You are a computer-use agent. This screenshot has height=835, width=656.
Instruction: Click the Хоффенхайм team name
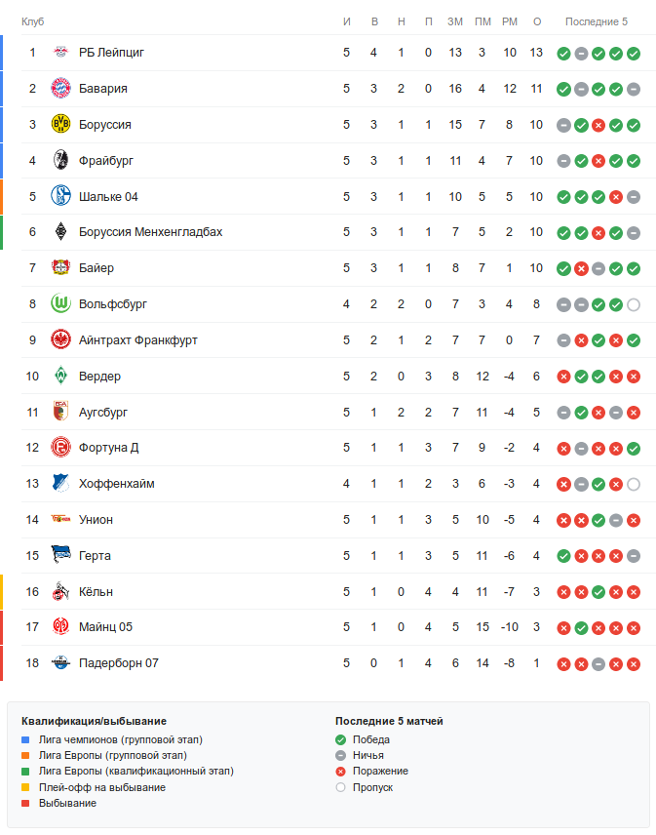(117, 484)
